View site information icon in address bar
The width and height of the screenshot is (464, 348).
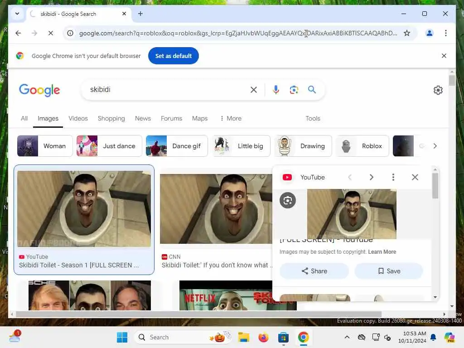point(70,33)
